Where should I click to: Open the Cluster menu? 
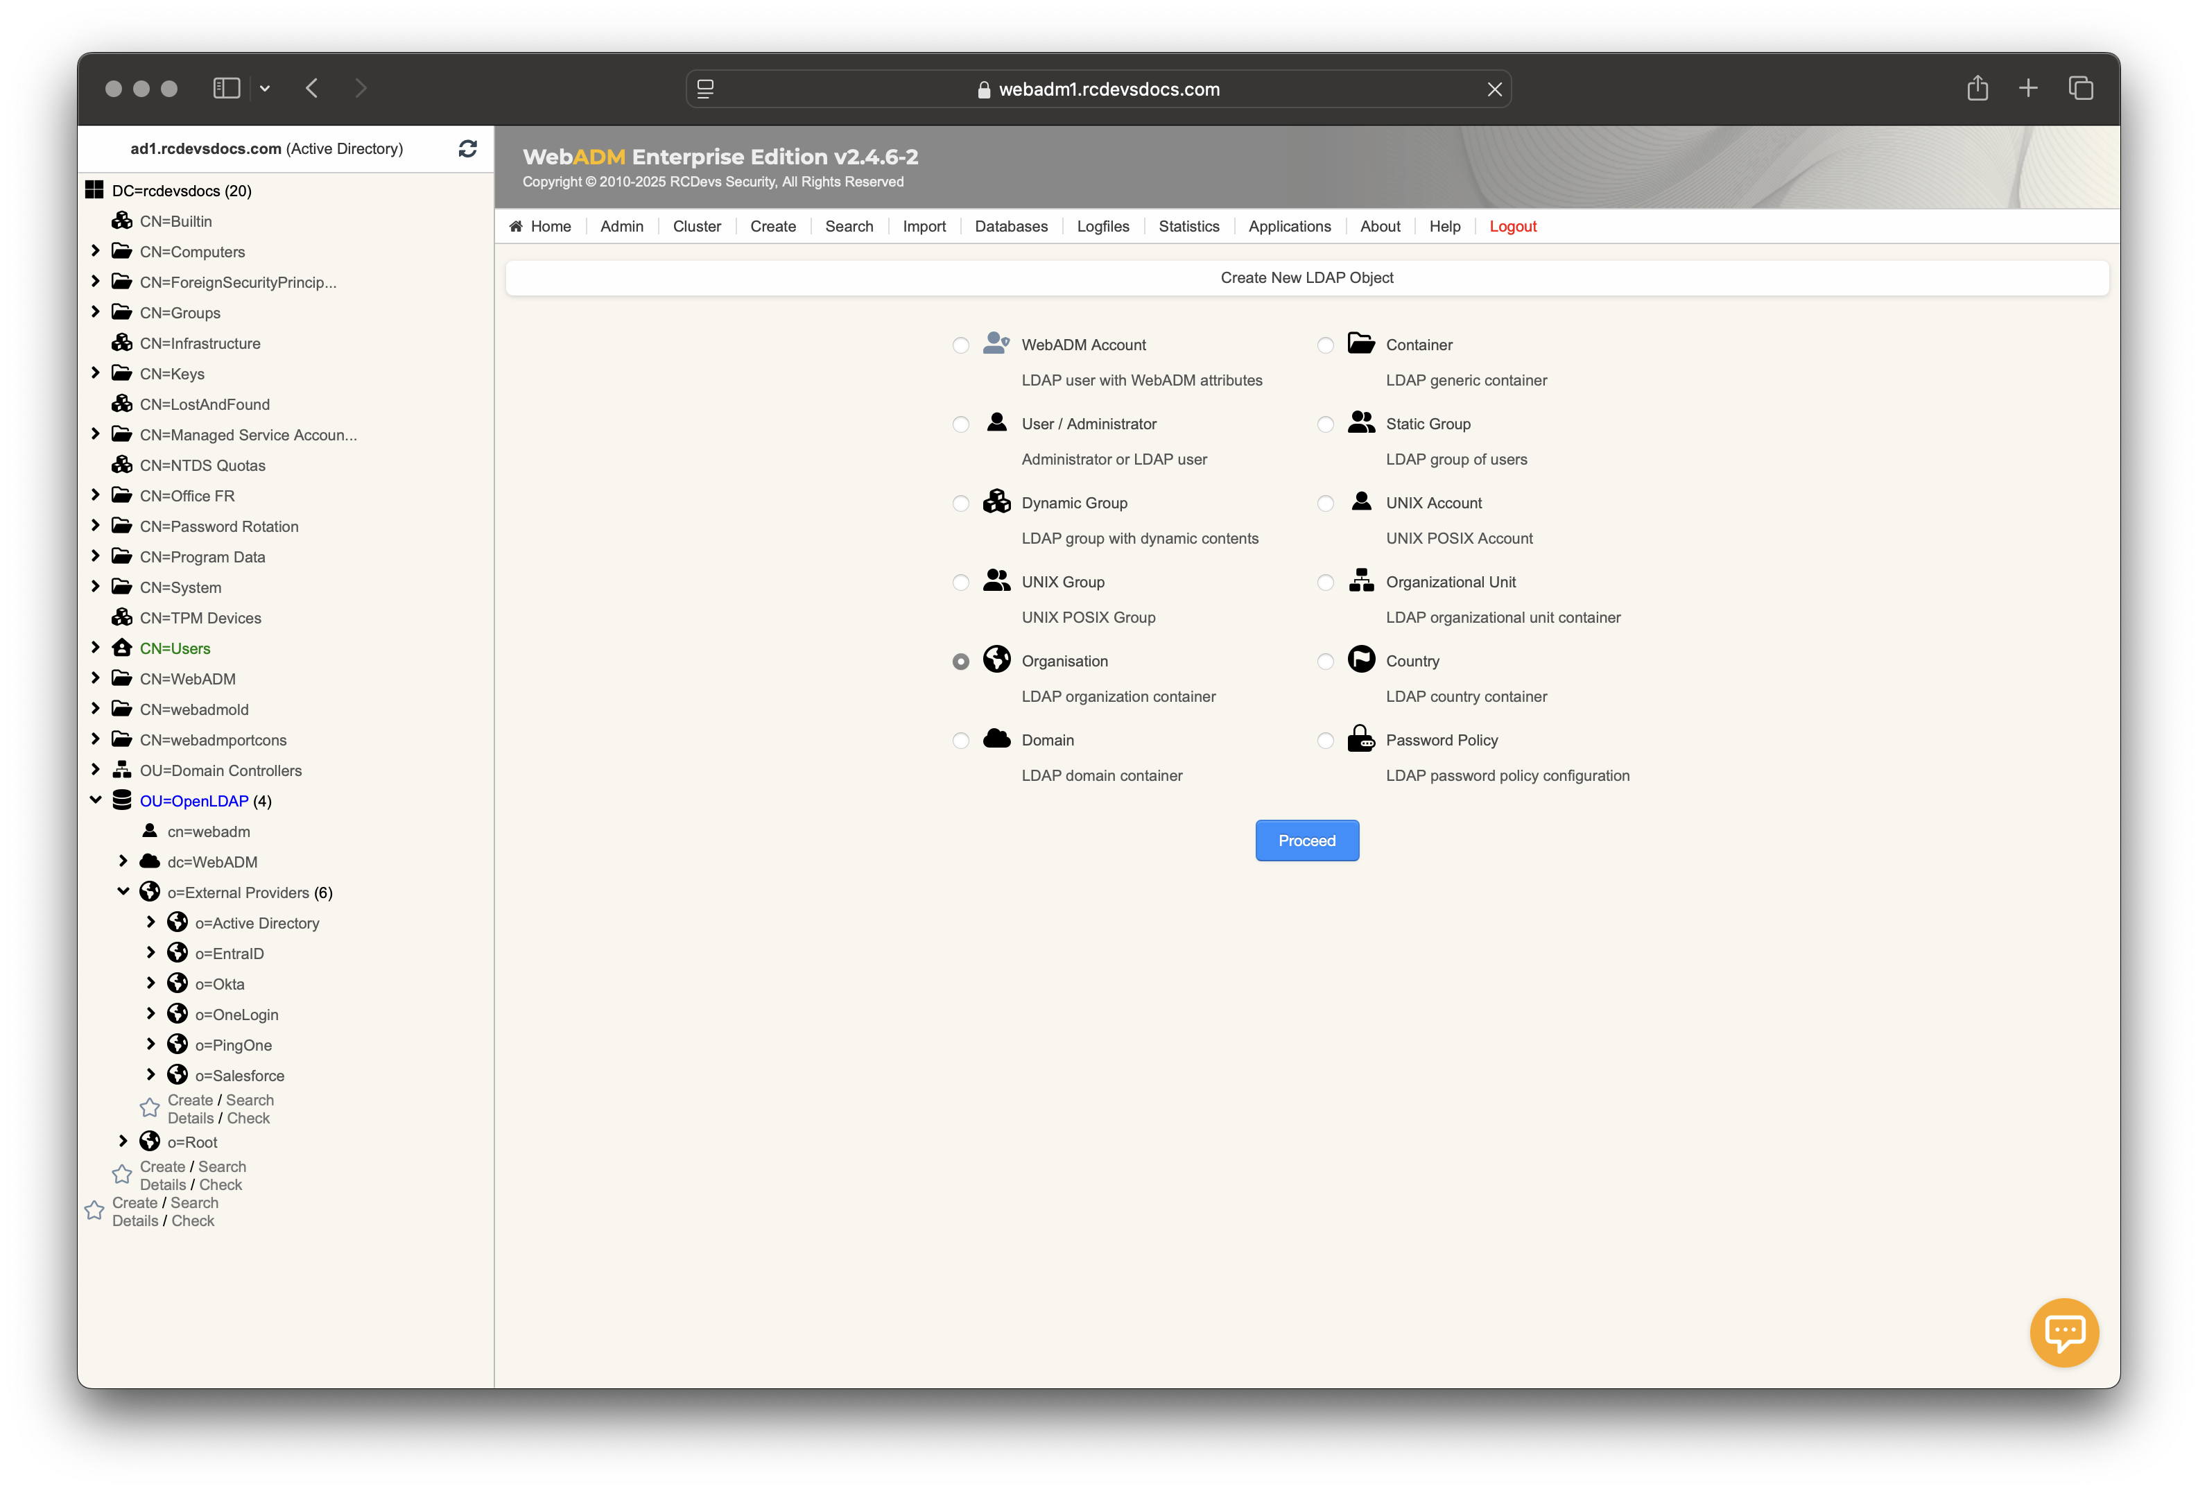(x=697, y=226)
